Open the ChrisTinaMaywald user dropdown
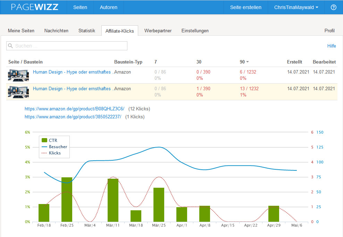This screenshot has height=237, width=343. click(x=296, y=7)
